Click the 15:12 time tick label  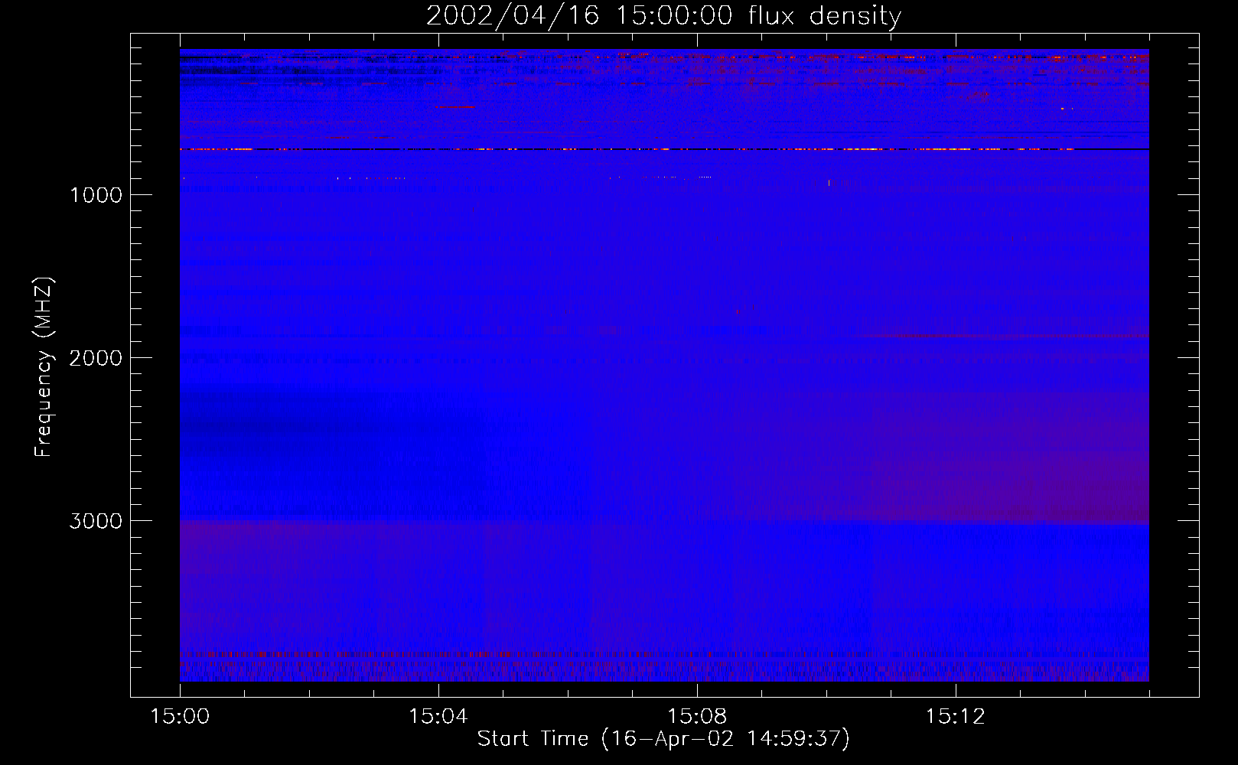[955, 717]
